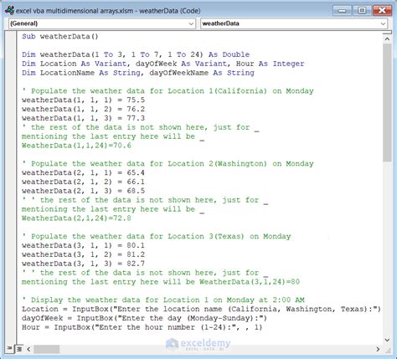Place cursor on the Sub weatherData() line
Screen dimensions: 397x359
[x=60, y=36]
